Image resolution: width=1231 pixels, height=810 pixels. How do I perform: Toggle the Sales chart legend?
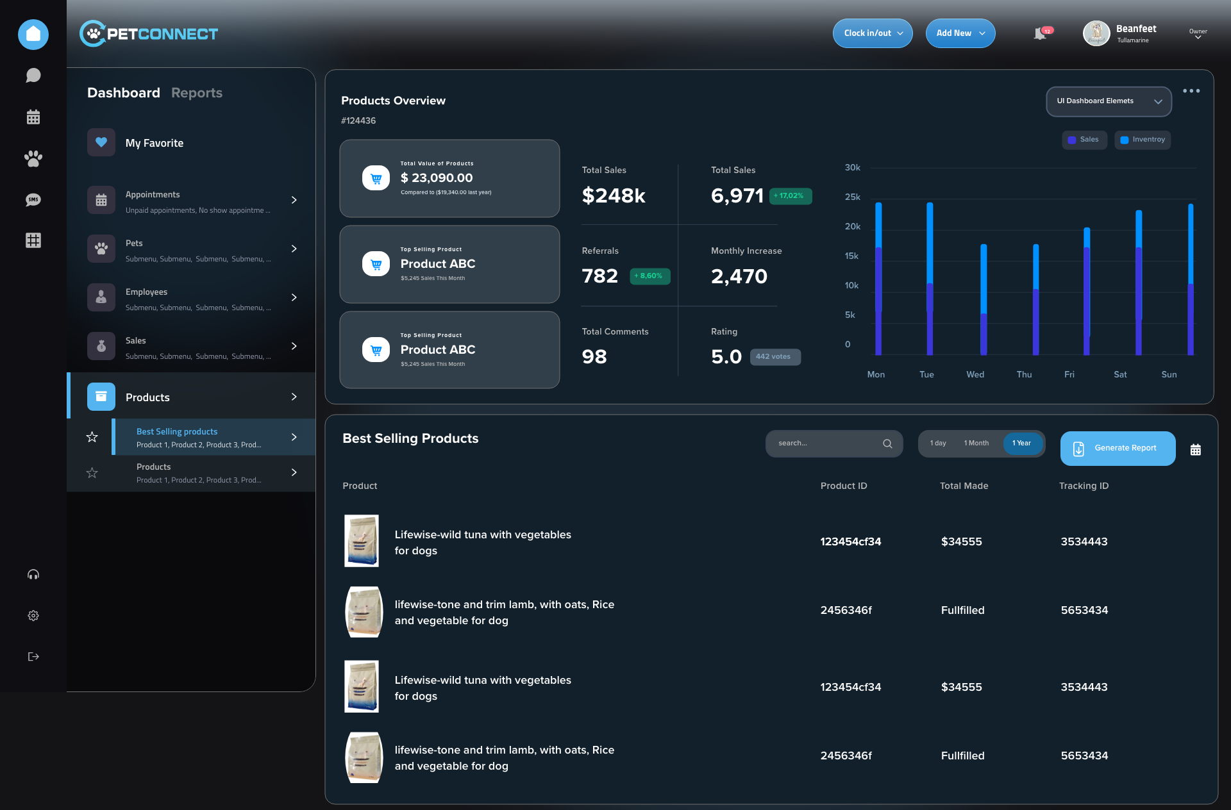(1084, 140)
